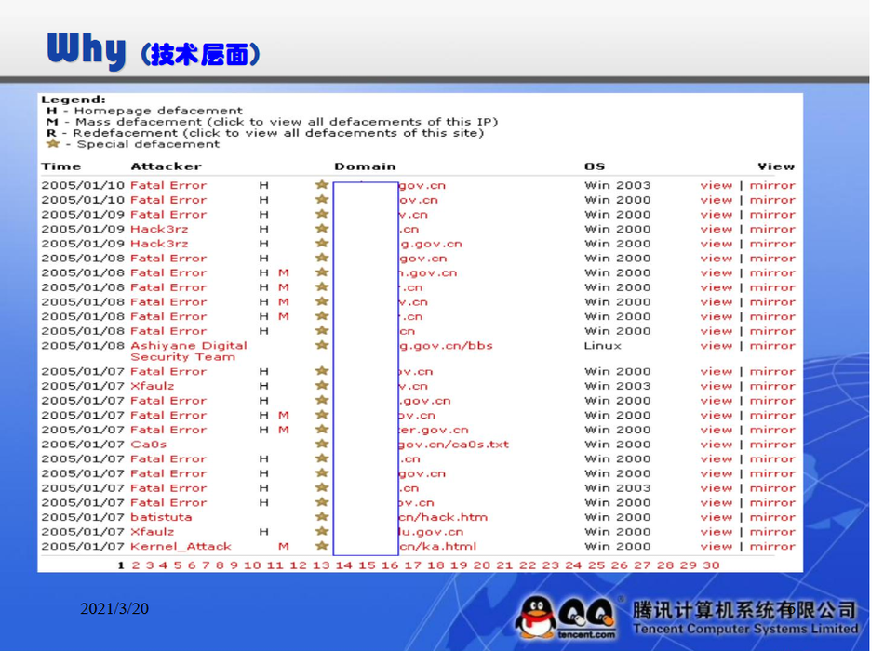
Task: Open the Kernel_Attack attacker link
Action: [181, 547]
